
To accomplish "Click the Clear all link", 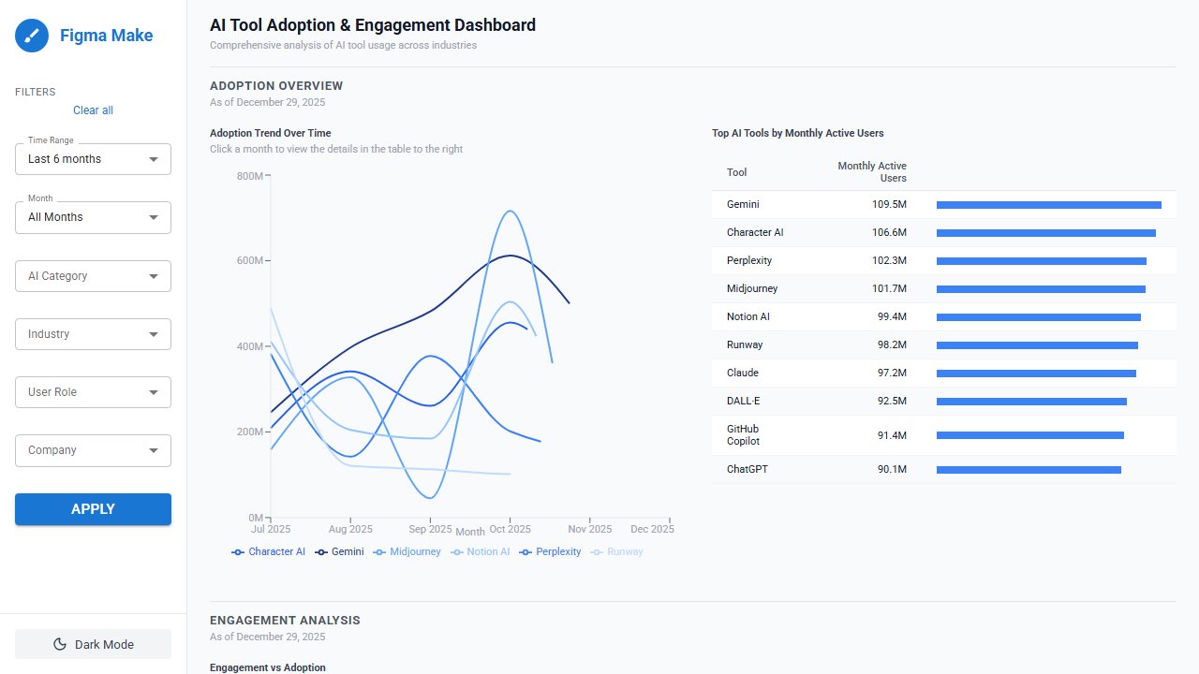I will (93, 110).
